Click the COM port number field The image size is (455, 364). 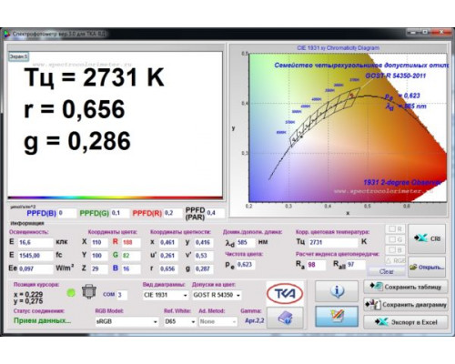point(122,295)
